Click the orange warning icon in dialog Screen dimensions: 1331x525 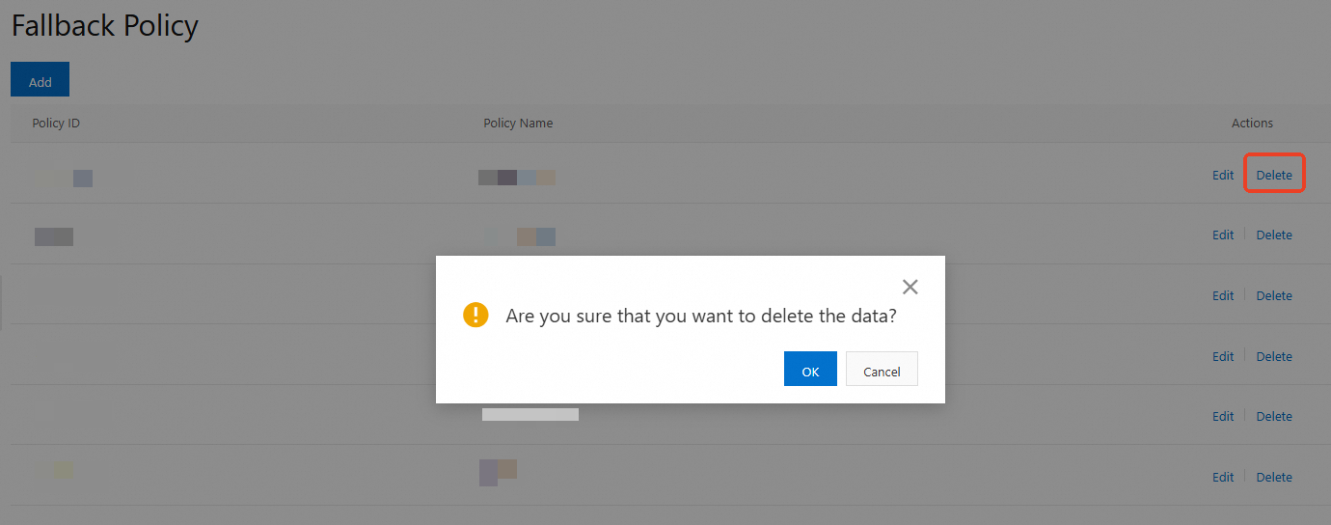tap(475, 316)
